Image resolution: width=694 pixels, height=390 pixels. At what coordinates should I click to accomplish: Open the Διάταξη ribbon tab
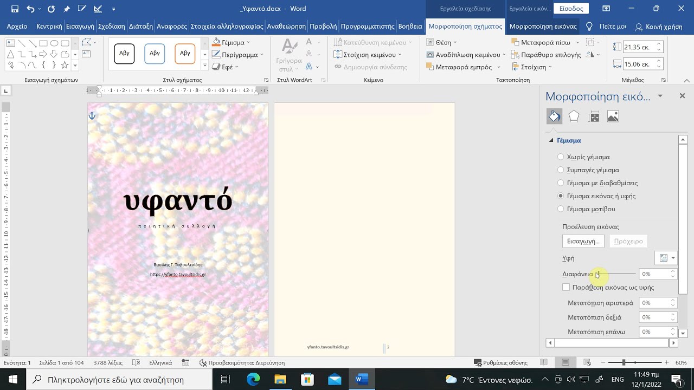tap(142, 26)
